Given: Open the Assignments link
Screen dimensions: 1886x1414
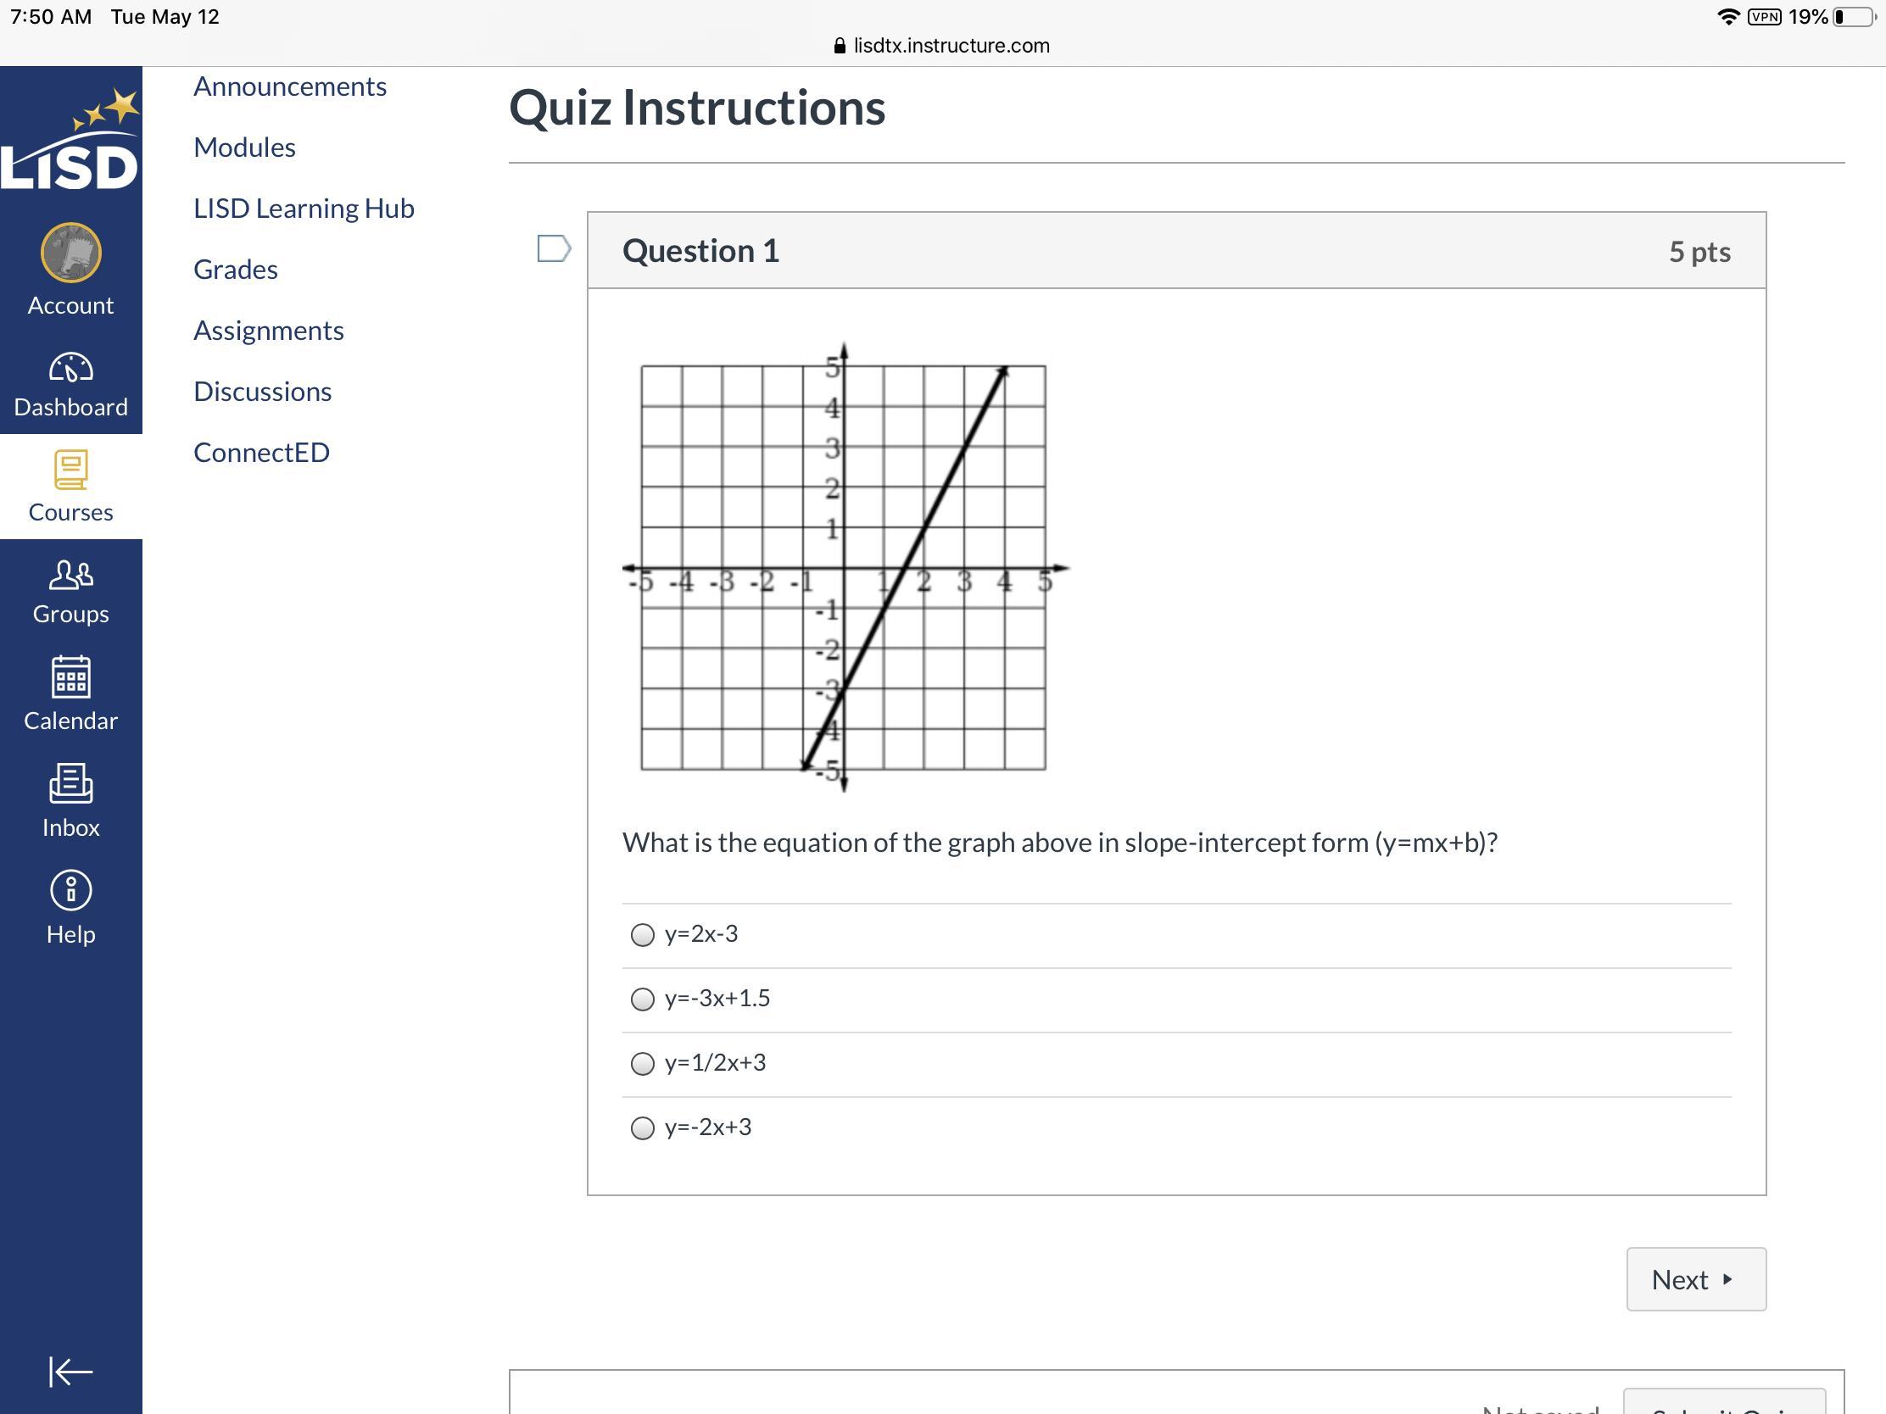Looking at the screenshot, I should pos(269,331).
